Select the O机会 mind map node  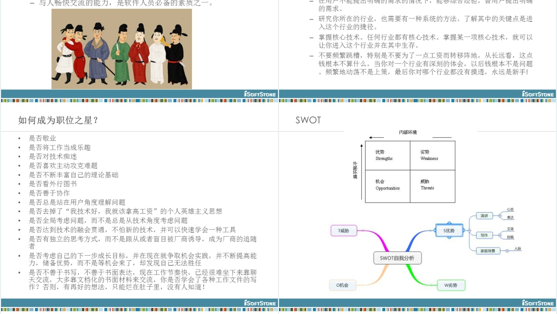pos(343,285)
